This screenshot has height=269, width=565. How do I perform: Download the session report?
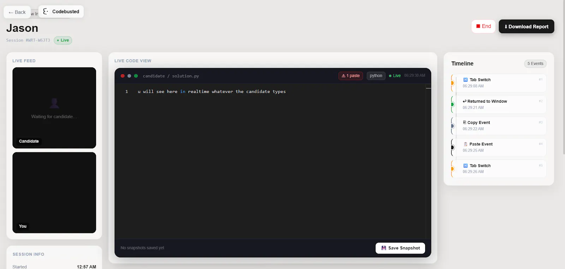(526, 26)
